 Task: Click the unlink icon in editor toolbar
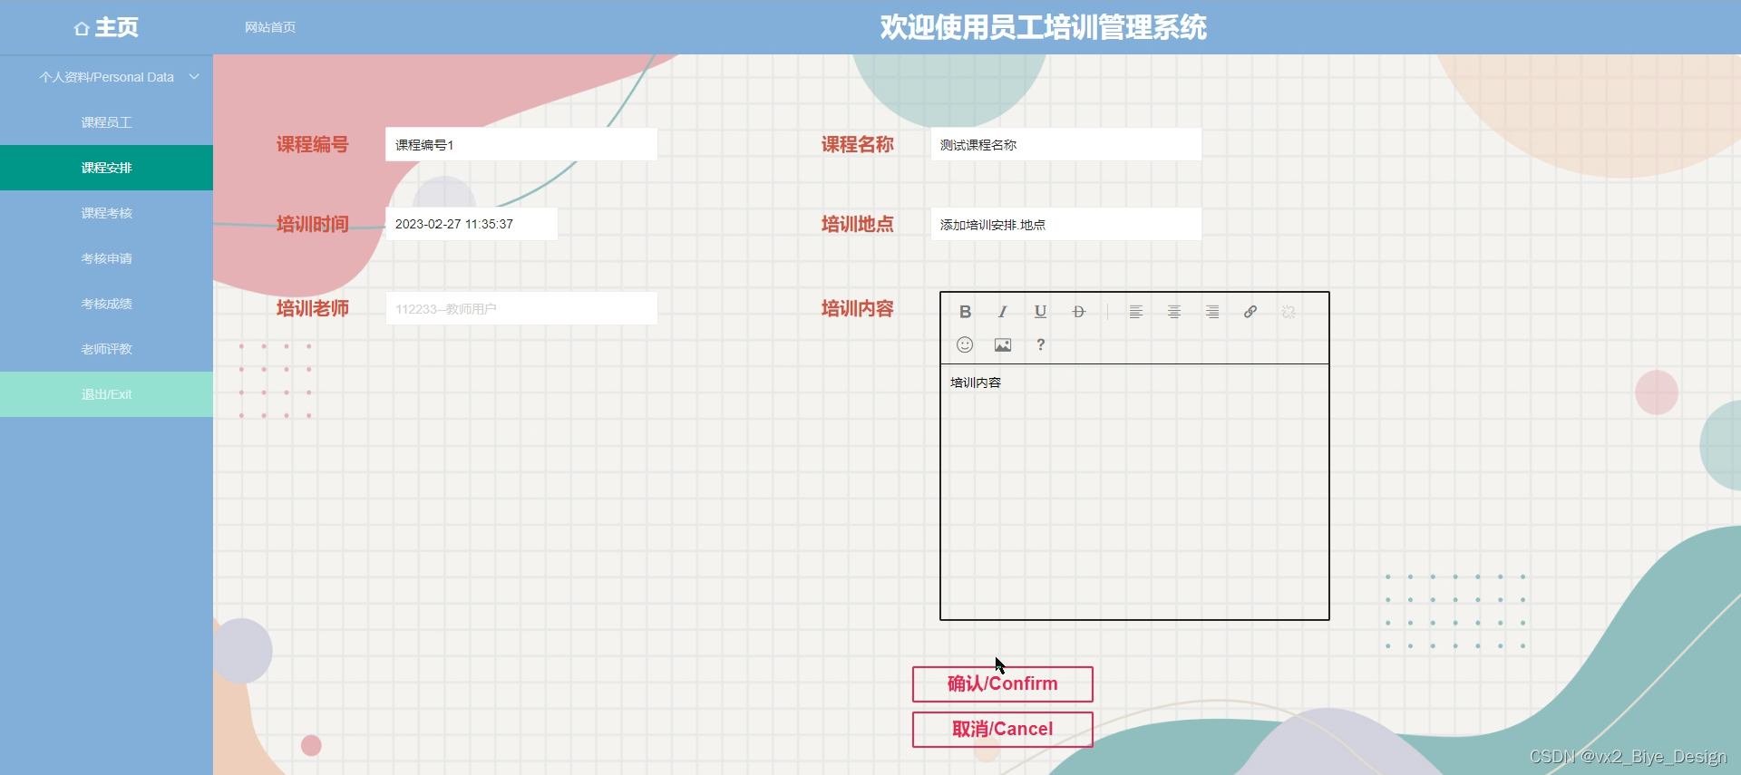[1289, 312]
